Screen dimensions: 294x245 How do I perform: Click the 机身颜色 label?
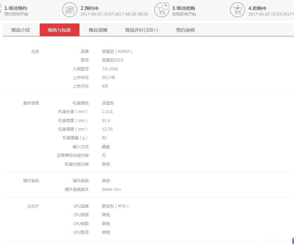pos(81,103)
